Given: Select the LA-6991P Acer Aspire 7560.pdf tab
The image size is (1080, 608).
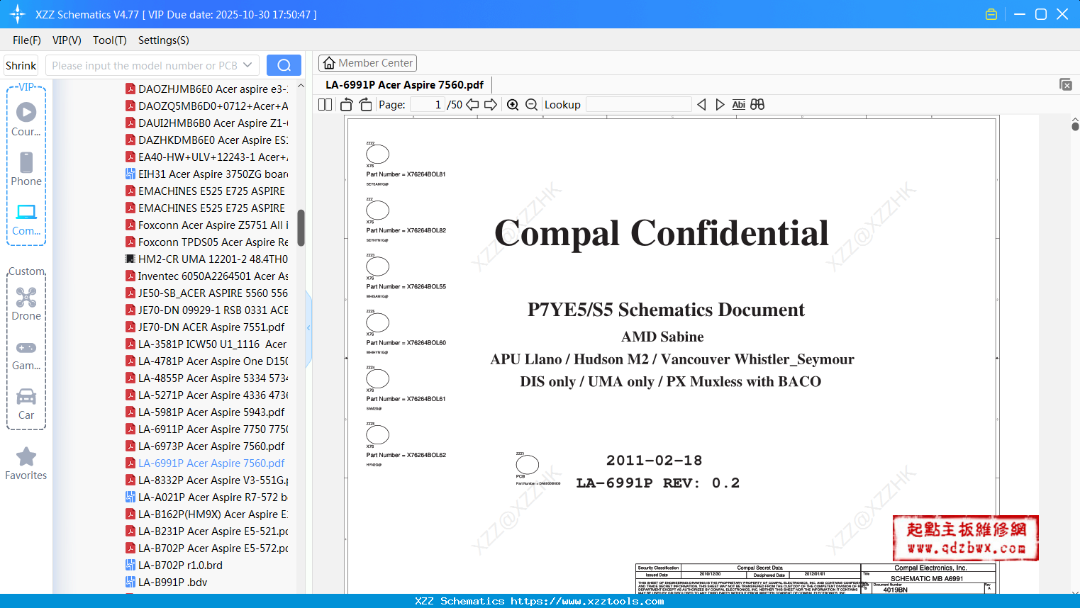Looking at the screenshot, I should (x=404, y=85).
